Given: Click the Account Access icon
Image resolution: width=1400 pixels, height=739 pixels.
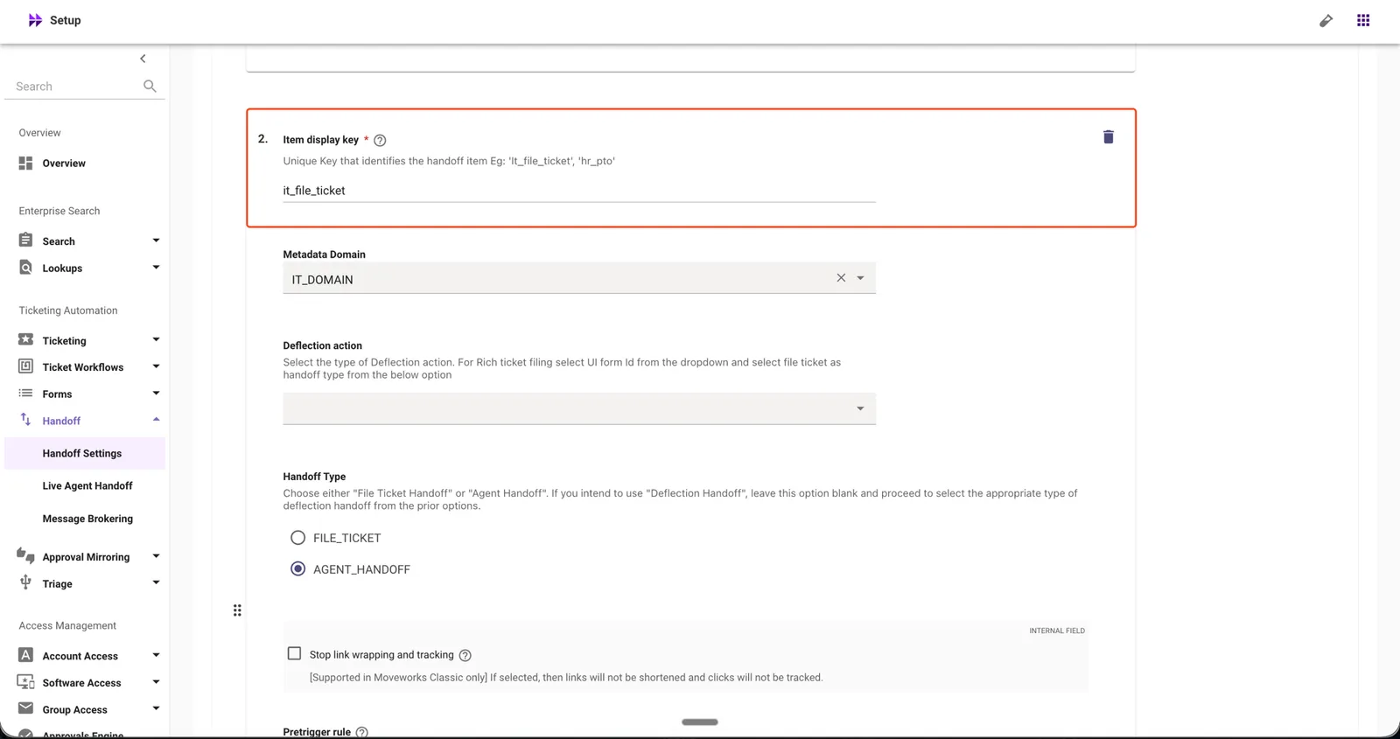Looking at the screenshot, I should 26,655.
